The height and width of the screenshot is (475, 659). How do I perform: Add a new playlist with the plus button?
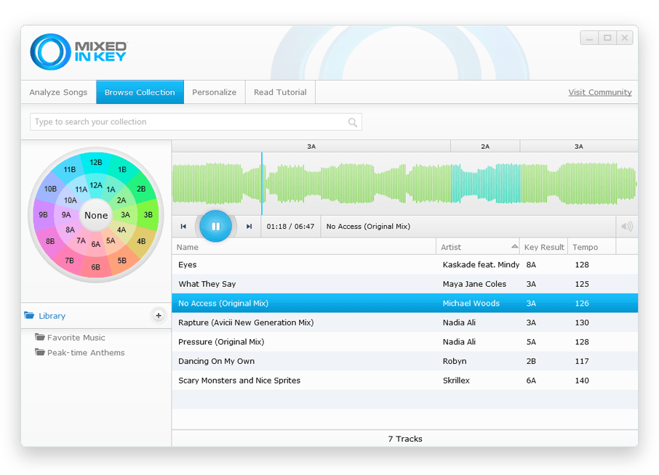[x=158, y=315]
